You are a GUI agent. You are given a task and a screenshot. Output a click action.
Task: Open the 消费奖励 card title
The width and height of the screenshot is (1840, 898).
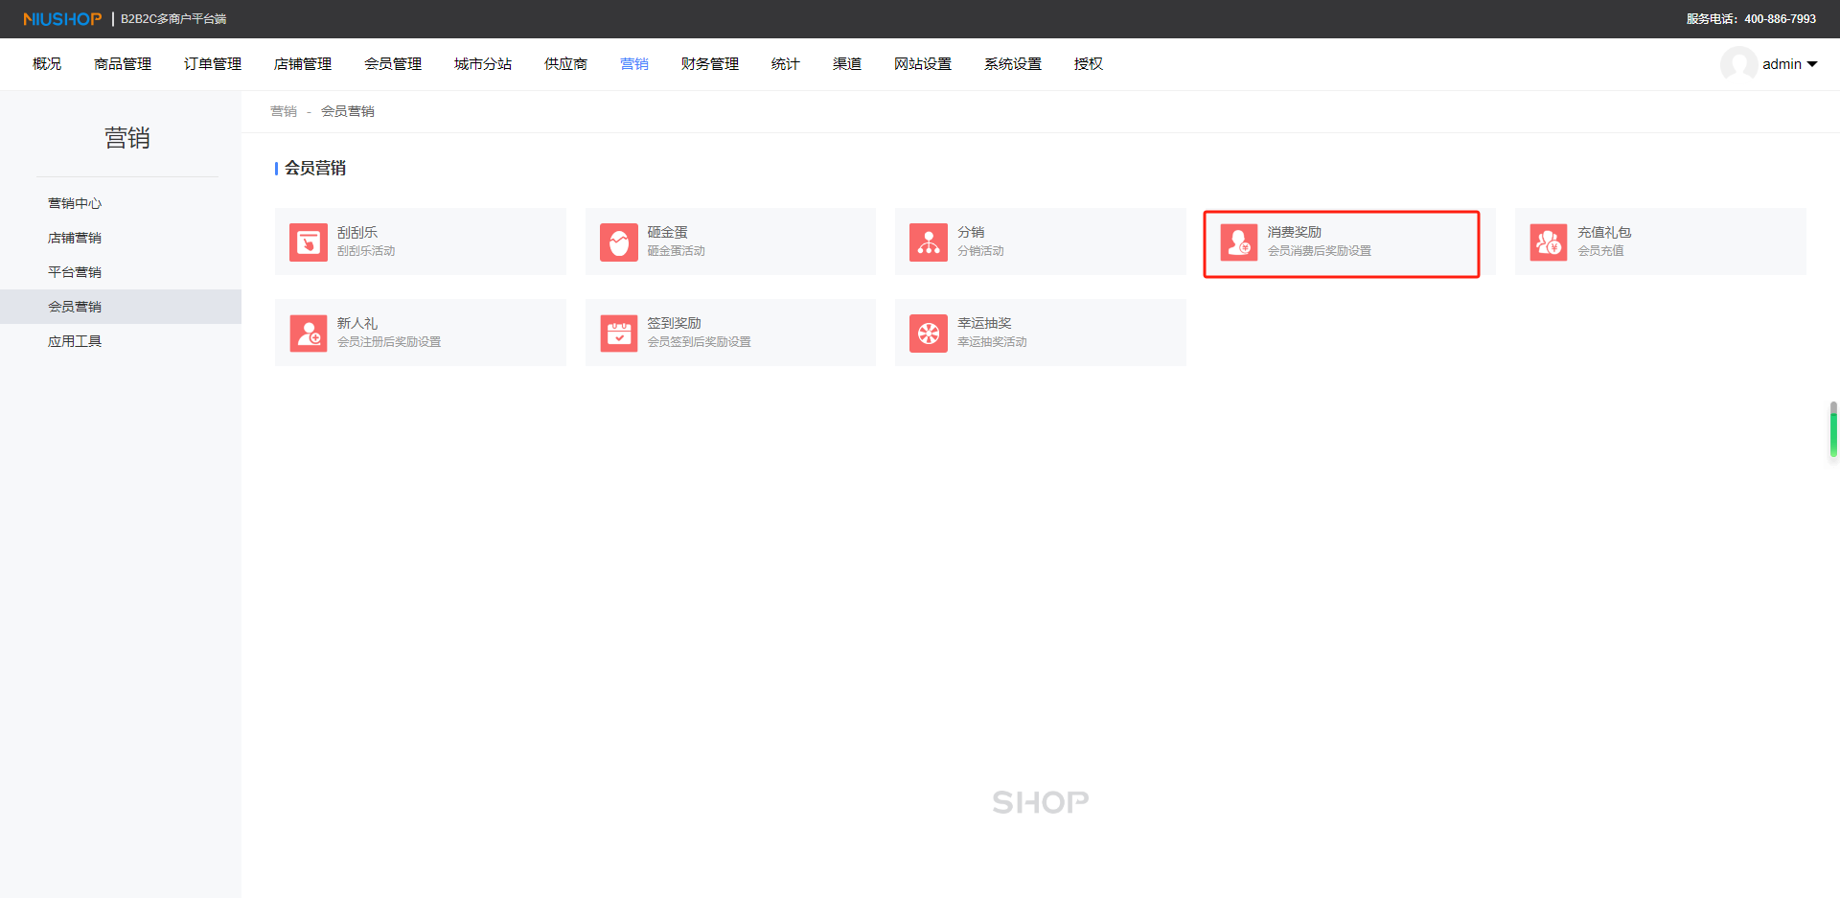tap(1295, 232)
